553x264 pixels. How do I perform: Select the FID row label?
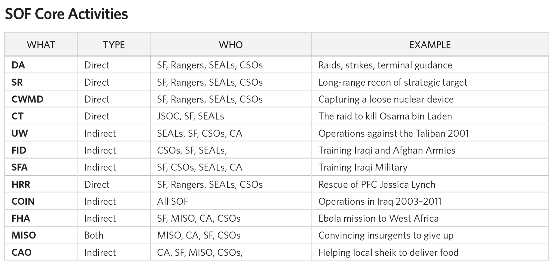click(x=19, y=150)
